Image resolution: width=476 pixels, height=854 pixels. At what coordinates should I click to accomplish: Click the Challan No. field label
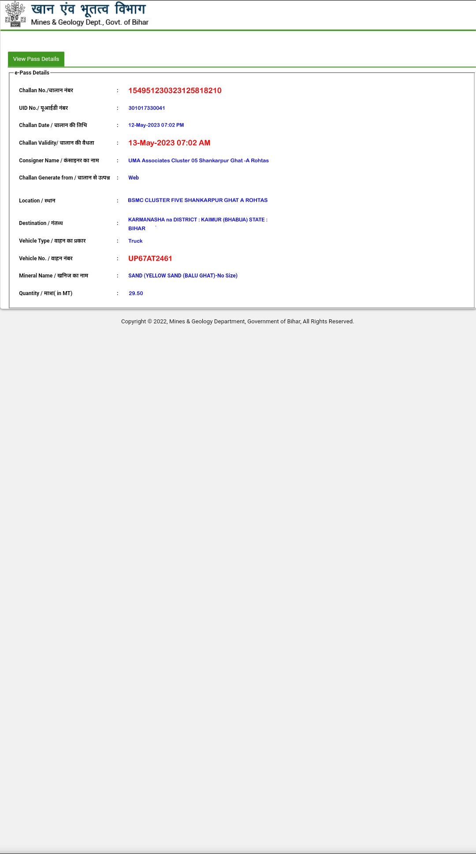point(46,90)
